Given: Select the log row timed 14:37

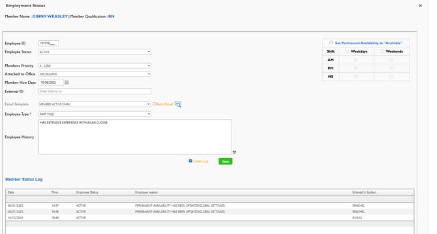Looking at the screenshot, I should 209,205.
